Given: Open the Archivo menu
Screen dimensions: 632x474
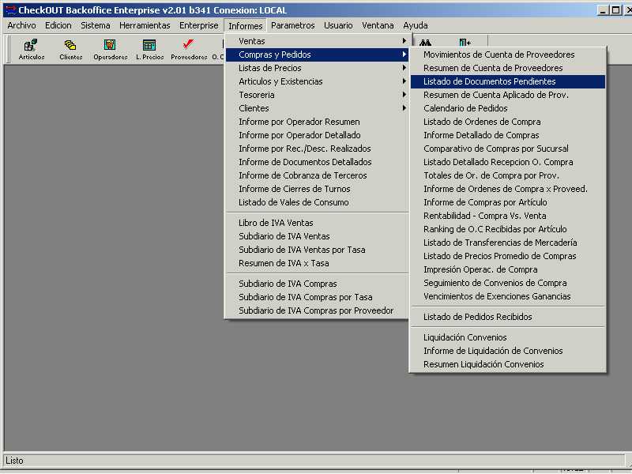Looking at the screenshot, I should pos(21,25).
